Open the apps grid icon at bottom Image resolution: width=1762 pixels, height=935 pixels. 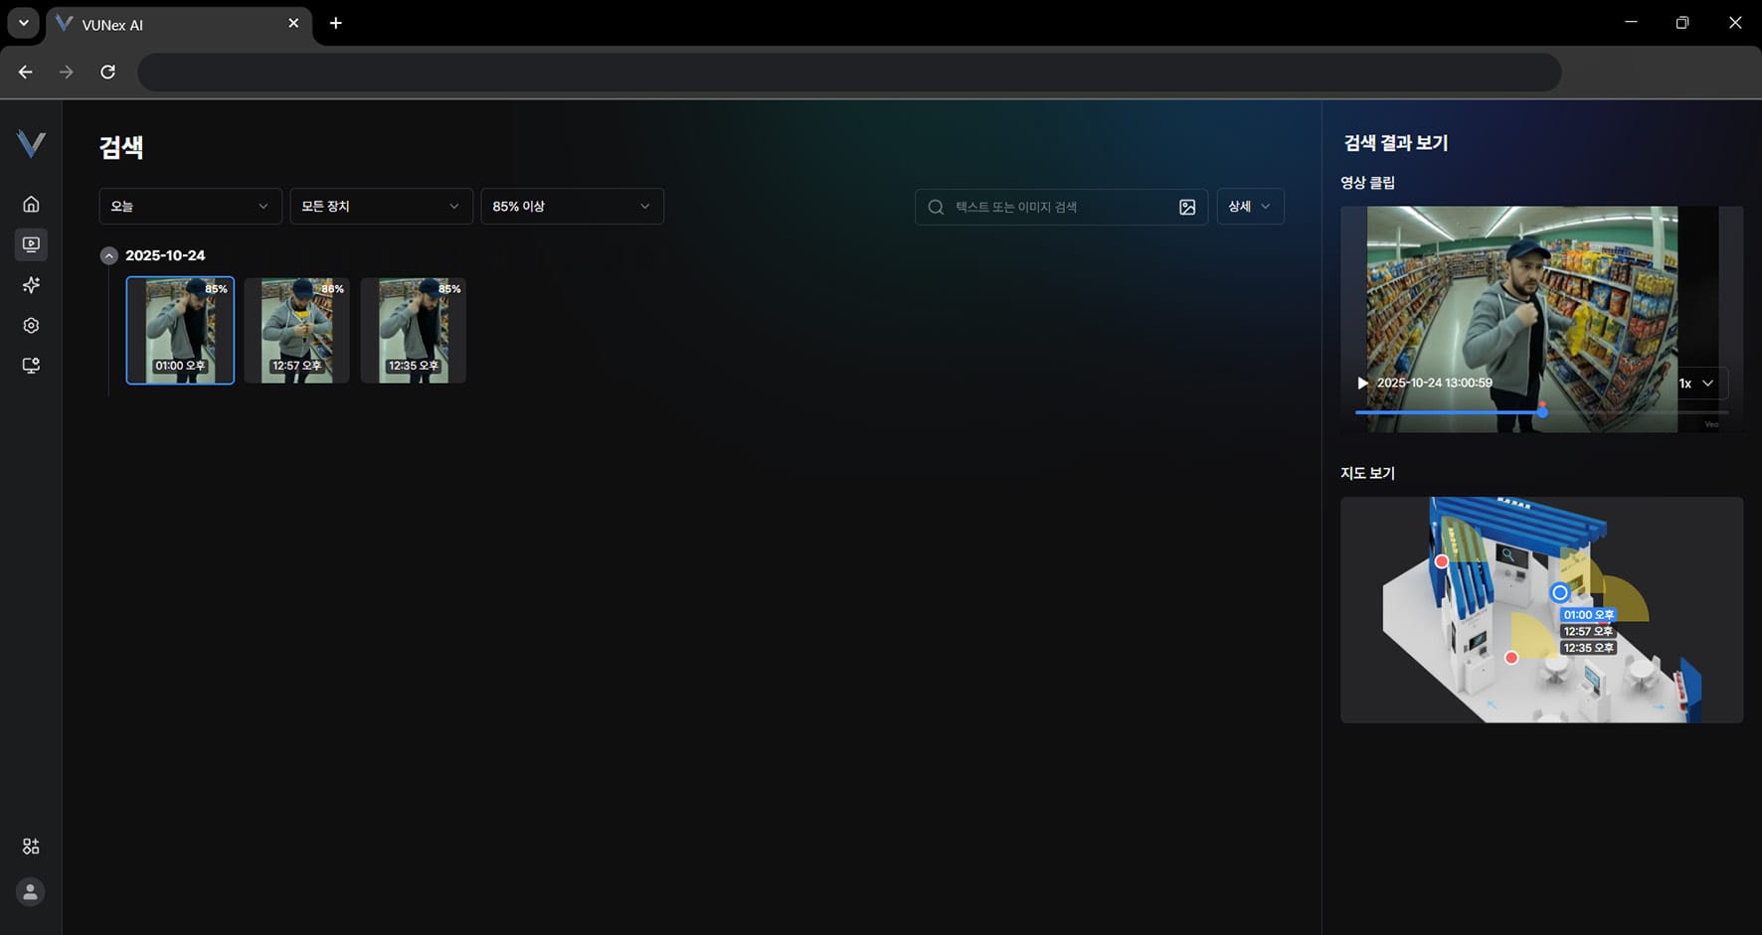pyautogui.click(x=31, y=847)
